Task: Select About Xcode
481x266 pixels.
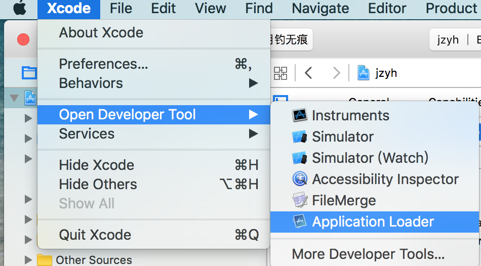Action: 101,33
